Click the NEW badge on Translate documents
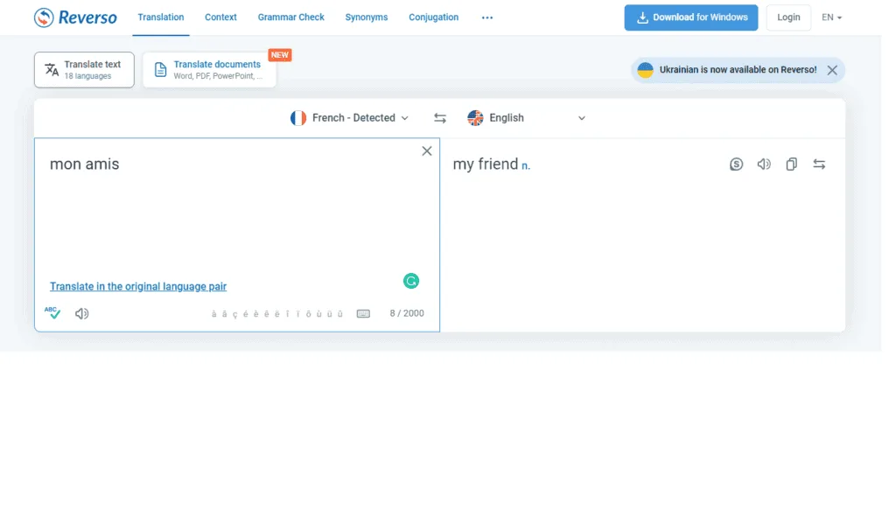The image size is (896, 525). 280,55
